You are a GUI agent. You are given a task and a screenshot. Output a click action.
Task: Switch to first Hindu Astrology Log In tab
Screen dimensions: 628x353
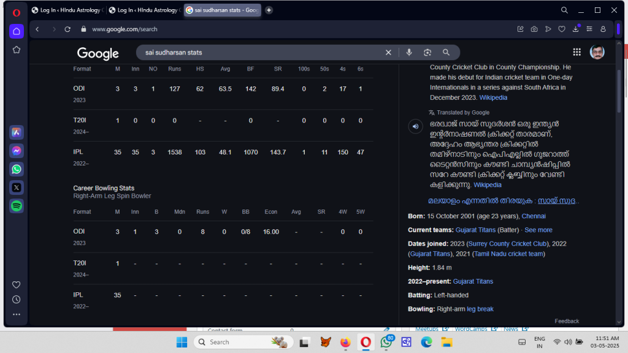click(67, 10)
